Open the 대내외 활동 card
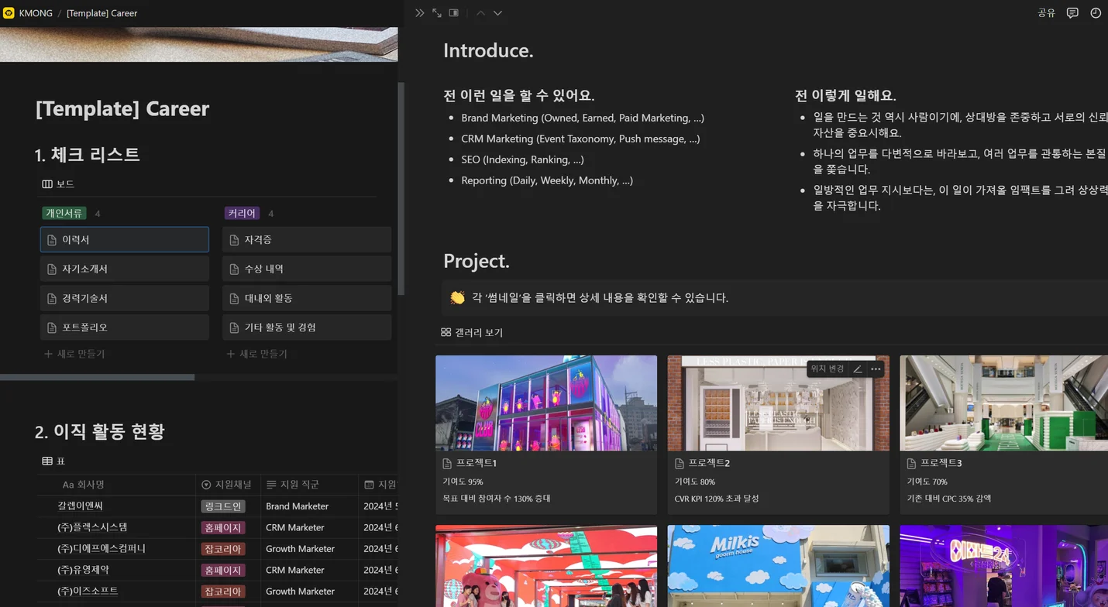Viewport: 1108px width, 607px height. click(x=307, y=298)
